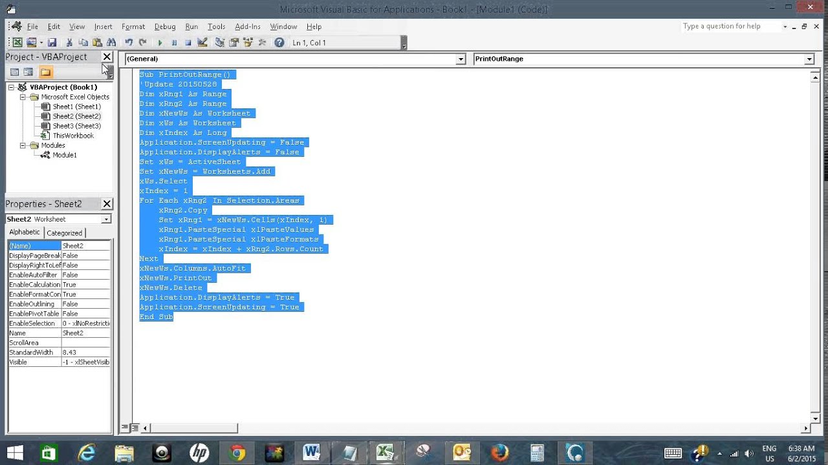
Task: Click the View Microsoft Excel toolbar icon
Action: pos(17,43)
